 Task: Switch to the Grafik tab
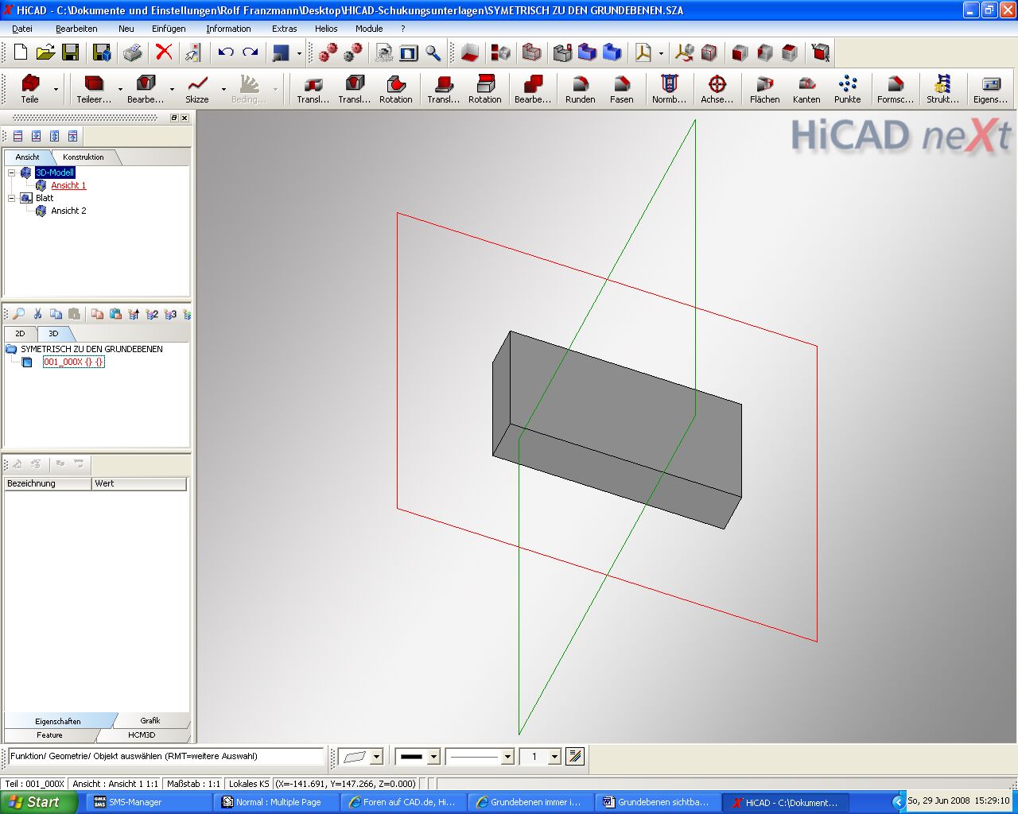(x=150, y=721)
